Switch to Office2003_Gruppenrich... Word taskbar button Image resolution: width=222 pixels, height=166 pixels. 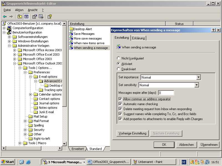pos(109,162)
